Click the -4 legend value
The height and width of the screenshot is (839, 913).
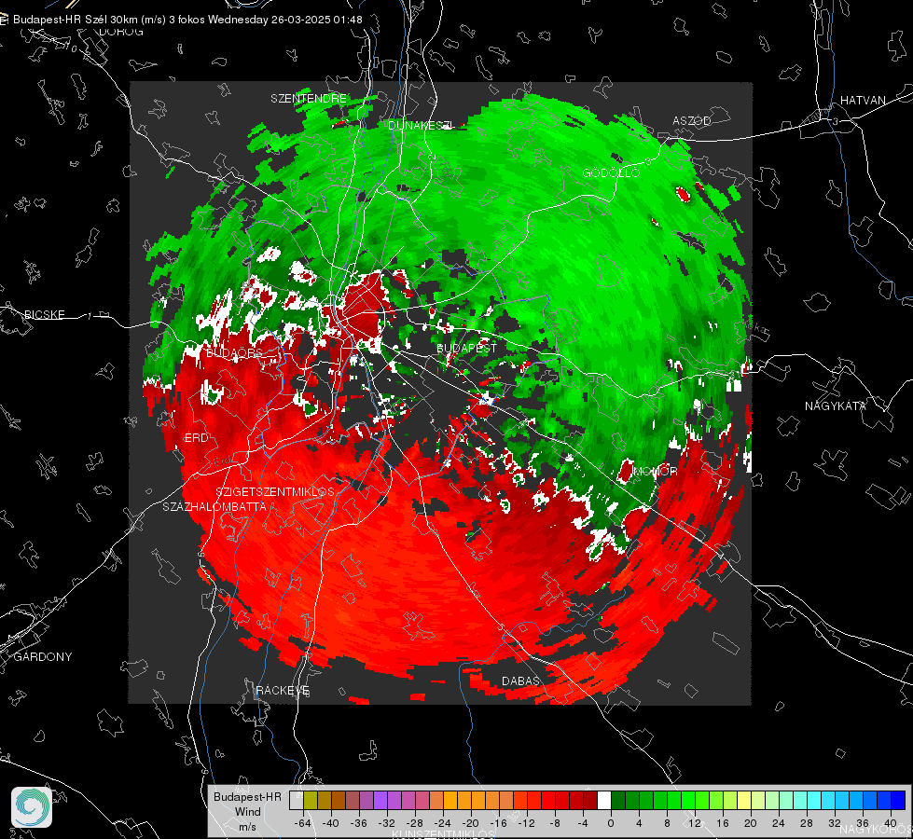pyautogui.click(x=583, y=823)
